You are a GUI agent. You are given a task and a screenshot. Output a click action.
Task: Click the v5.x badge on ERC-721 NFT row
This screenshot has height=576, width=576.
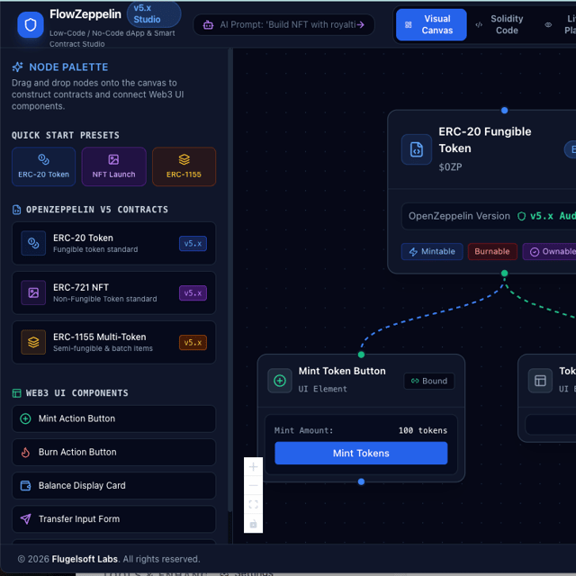pyautogui.click(x=193, y=293)
